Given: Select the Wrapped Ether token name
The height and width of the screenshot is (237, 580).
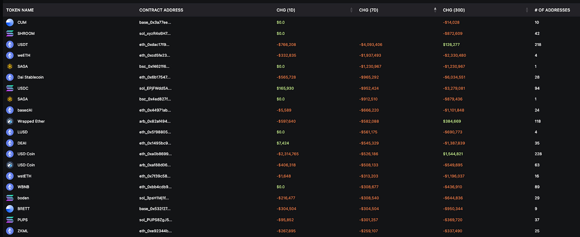Looking at the screenshot, I should (x=31, y=121).
